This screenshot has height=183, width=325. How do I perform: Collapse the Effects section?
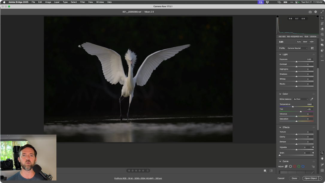click(x=280, y=127)
